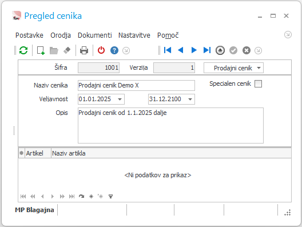Click the red power exit icon
This screenshot has width=302, height=227.
(x=101, y=50)
